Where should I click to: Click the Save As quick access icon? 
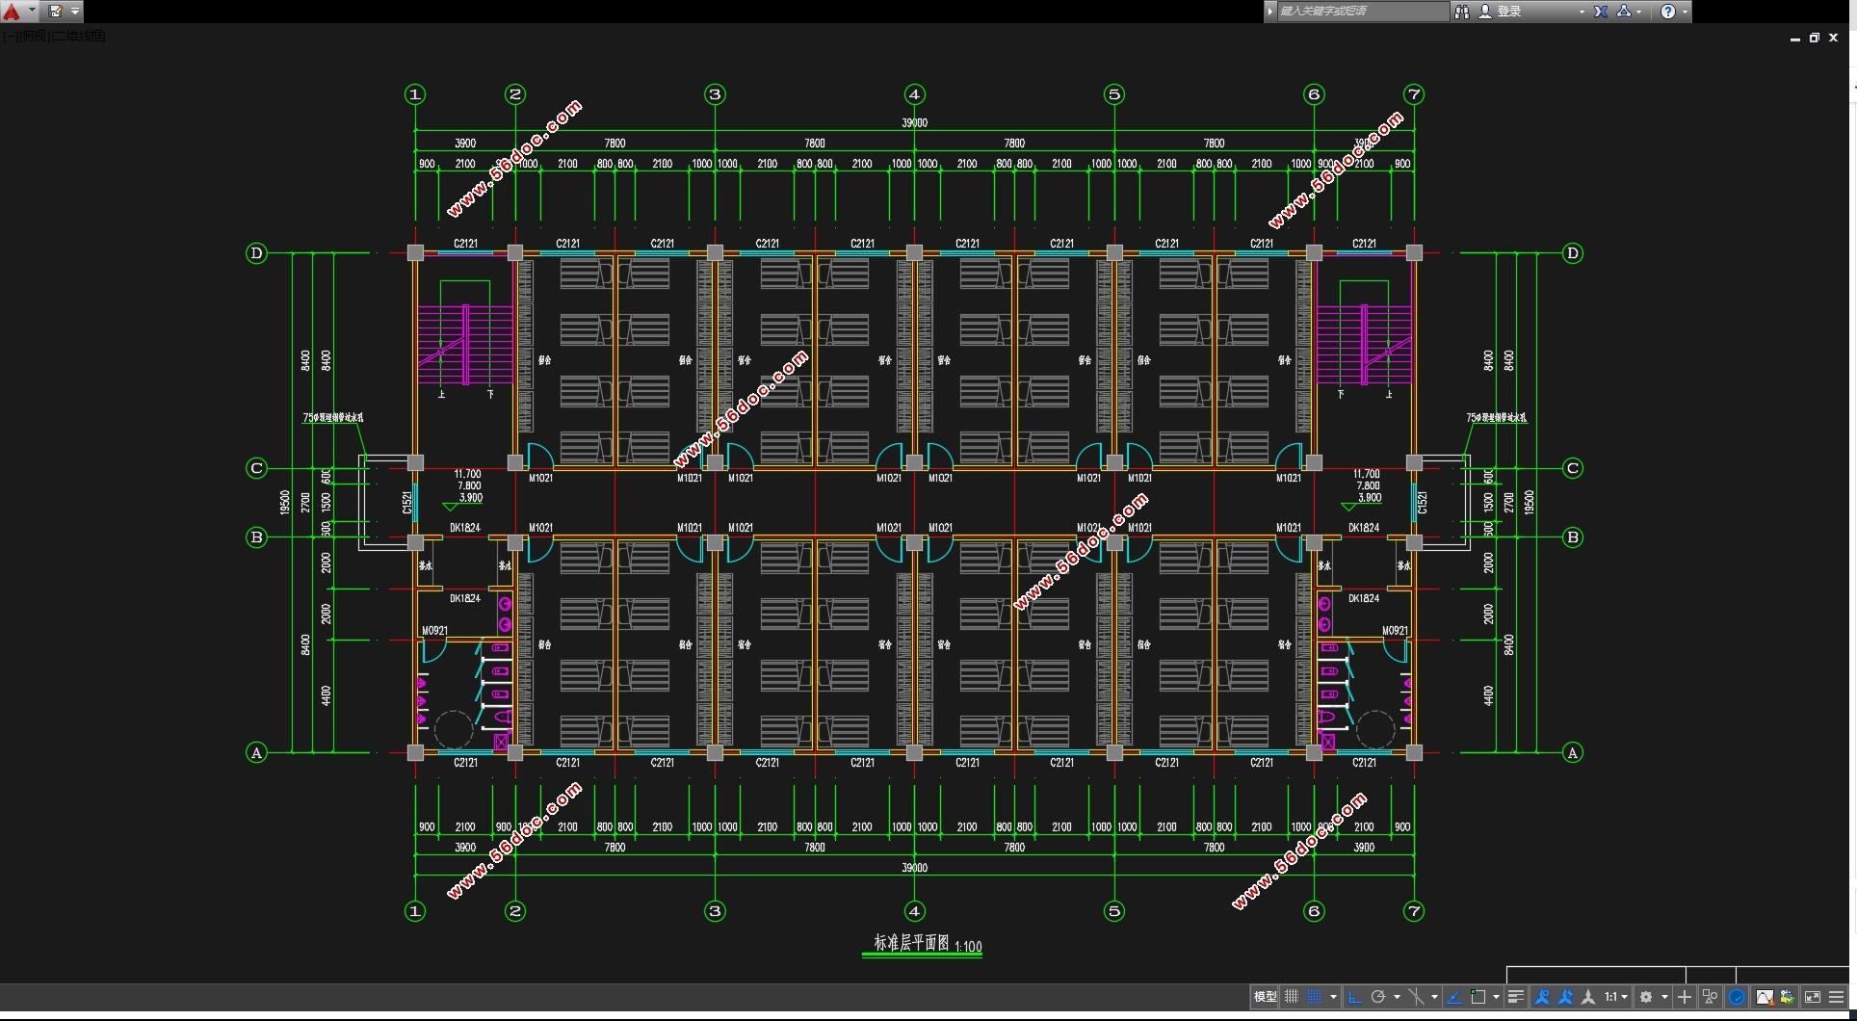point(55,12)
